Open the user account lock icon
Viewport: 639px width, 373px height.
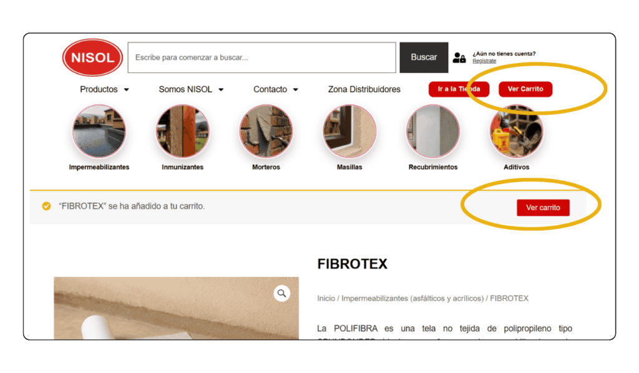459,58
